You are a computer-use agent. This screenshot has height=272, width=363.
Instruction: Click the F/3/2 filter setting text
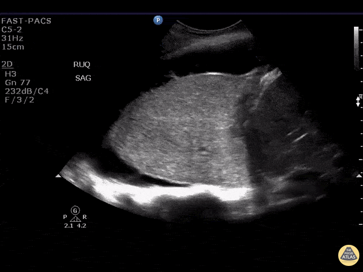(19, 100)
